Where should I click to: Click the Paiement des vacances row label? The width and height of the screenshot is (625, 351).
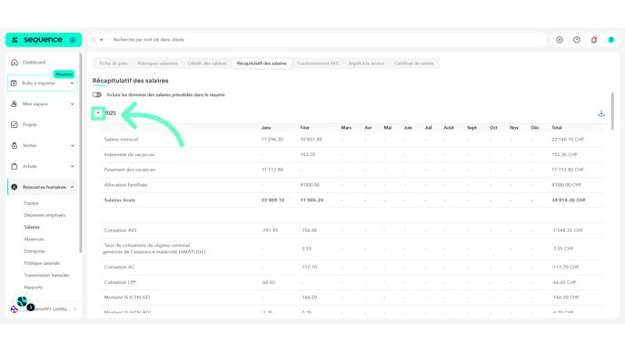[x=130, y=170]
